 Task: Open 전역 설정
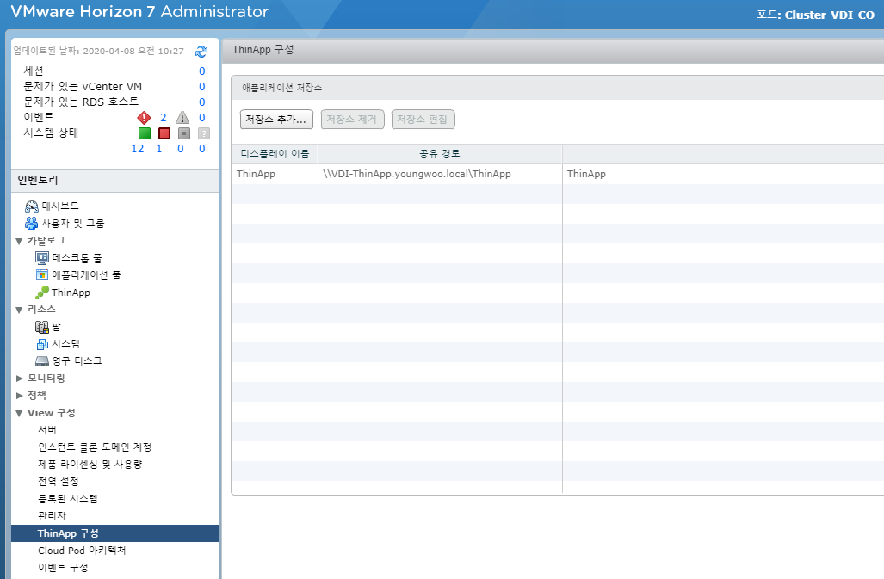point(58,482)
